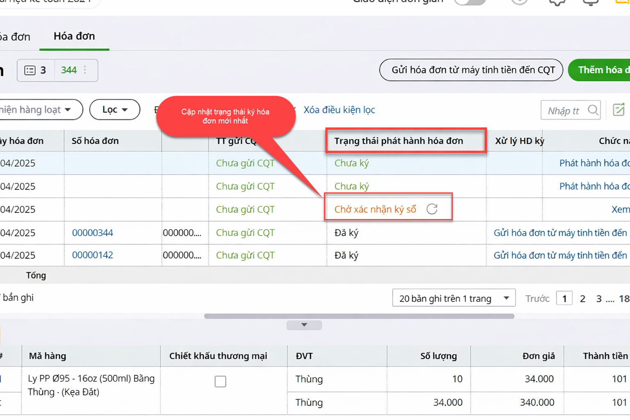Click the down-arrow collapse handle under the scrollbar
630x420 pixels.
tap(304, 325)
